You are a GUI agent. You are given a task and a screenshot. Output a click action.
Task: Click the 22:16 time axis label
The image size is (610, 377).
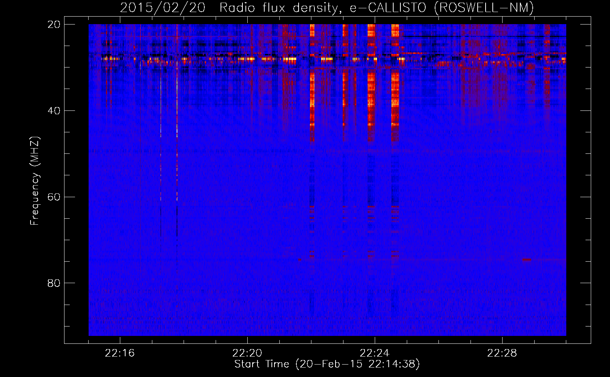[x=120, y=353]
